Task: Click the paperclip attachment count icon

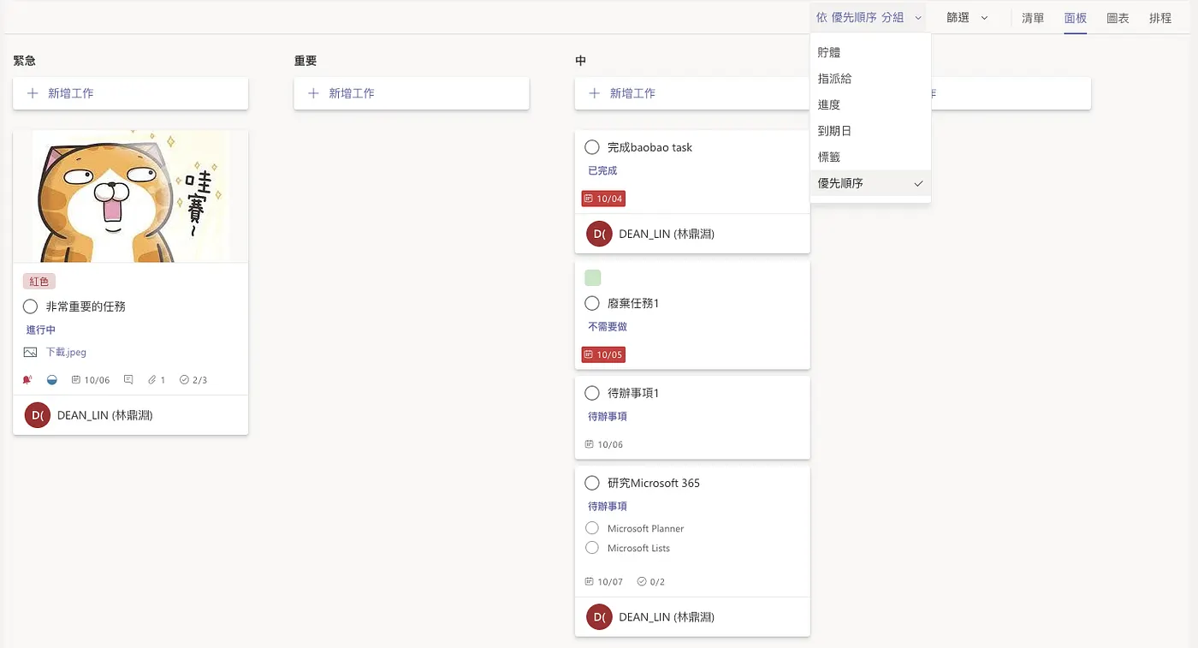Action: (x=152, y=379)
